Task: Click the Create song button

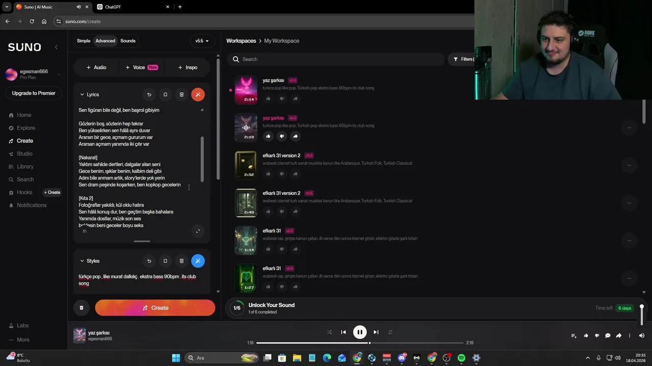Action: point(155,308)
